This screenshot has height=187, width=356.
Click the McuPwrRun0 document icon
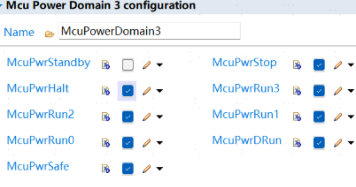(106, 143)
